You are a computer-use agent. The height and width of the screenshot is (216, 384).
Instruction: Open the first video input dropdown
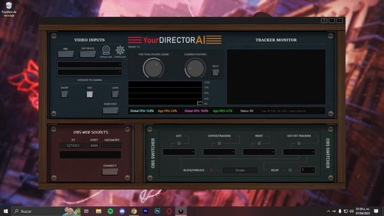click(89, 64)
